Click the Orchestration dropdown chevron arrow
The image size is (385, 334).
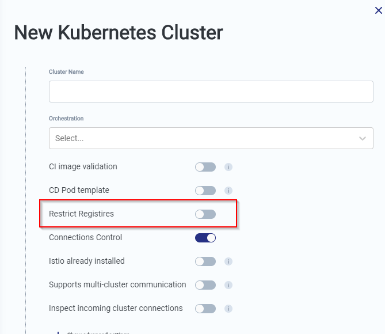363,138
